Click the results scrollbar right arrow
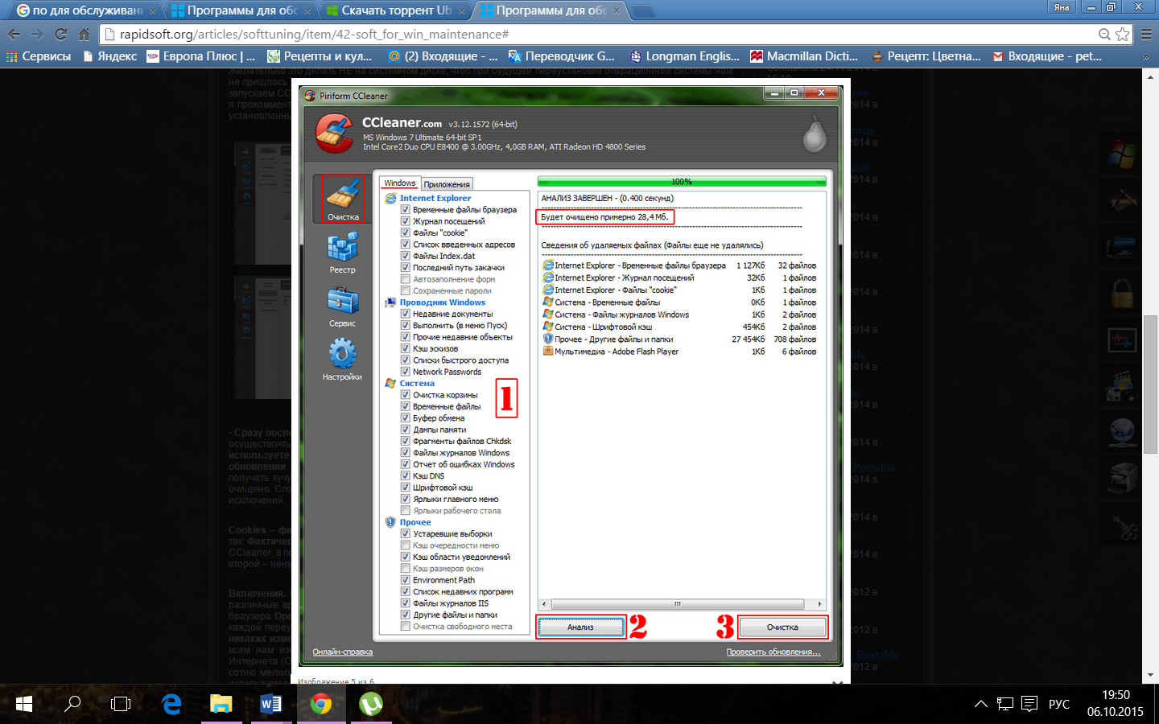This screenshot has width=1159, height=724. click(x=819, y=604)
